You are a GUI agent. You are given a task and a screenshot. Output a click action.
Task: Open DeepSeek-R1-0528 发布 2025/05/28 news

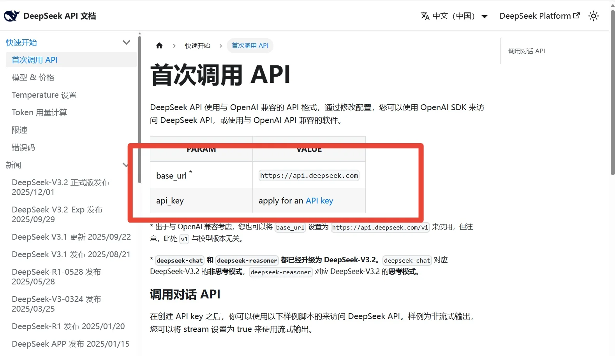pos(56,277)
